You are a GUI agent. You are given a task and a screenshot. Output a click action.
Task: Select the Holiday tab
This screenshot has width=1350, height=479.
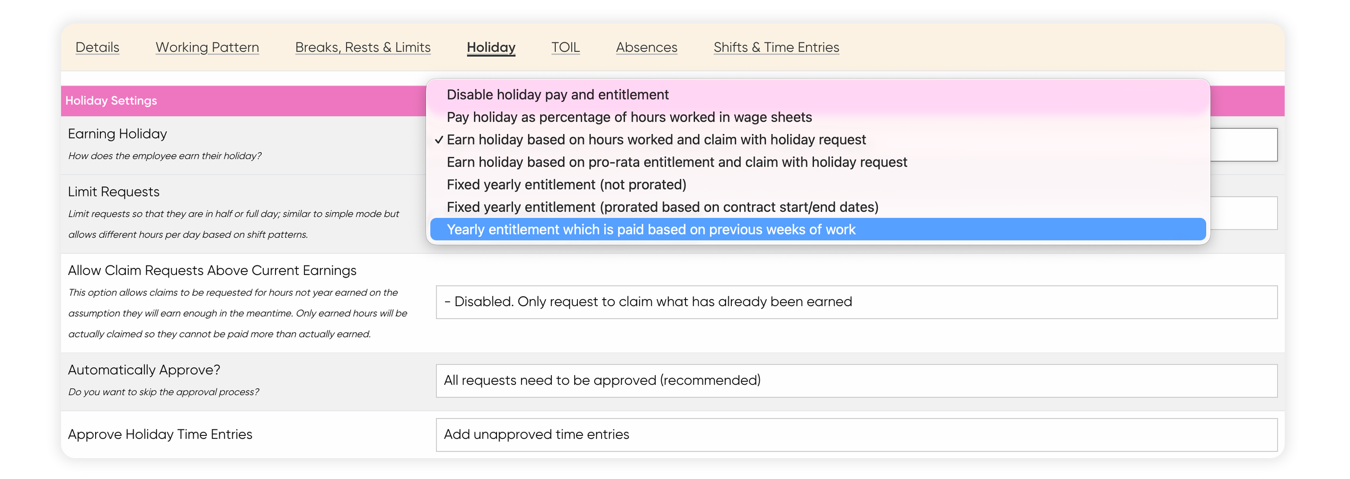(491, 47)
